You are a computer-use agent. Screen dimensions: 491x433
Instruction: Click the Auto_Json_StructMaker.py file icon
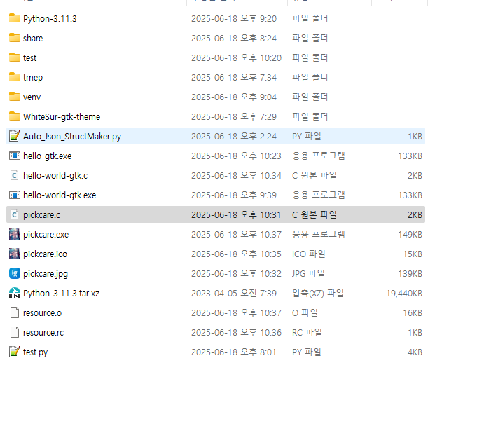coord(15,136)
